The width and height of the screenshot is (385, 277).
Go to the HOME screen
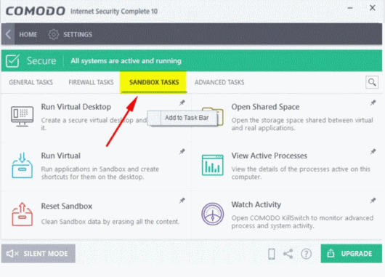28,34
